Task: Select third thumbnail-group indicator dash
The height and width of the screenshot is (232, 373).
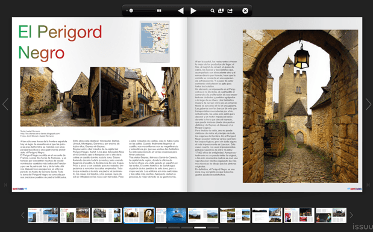Action: pyautogui.click(x=187, y=228)
